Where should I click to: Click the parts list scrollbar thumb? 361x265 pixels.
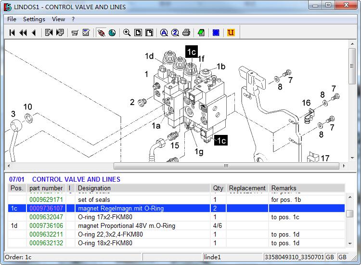coord(350,213)
